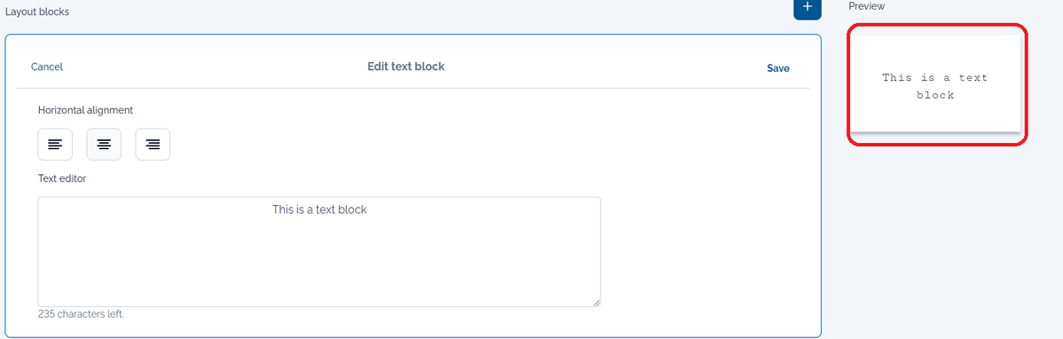The height and width of the screenshot is (339, 1063).
Task: Select the preview text "This is a text block"
Action: coord(935,86)
